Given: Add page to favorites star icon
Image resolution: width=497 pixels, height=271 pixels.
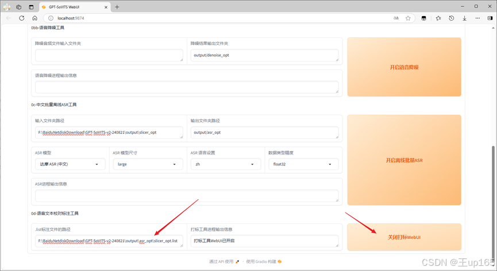Looking at the screenshot, I should tap(408, 18).
